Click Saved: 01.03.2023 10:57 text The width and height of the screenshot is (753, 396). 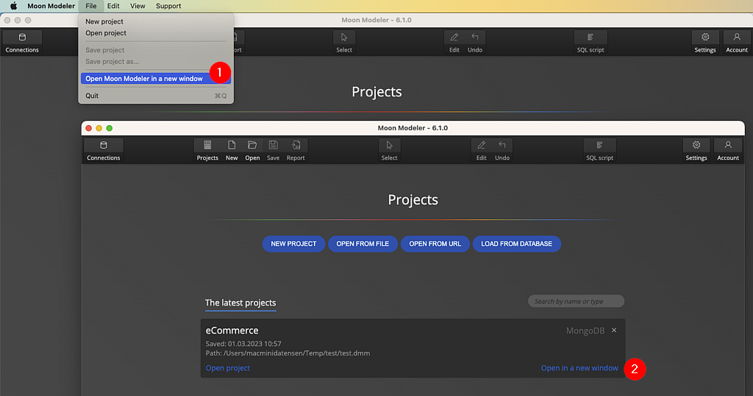[243, 344]
